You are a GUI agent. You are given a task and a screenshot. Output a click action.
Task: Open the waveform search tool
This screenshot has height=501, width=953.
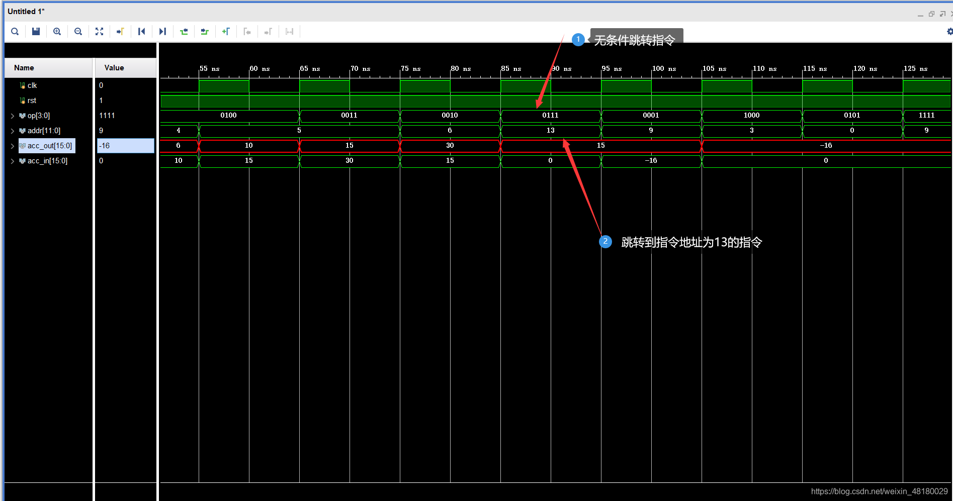(15, 32)
